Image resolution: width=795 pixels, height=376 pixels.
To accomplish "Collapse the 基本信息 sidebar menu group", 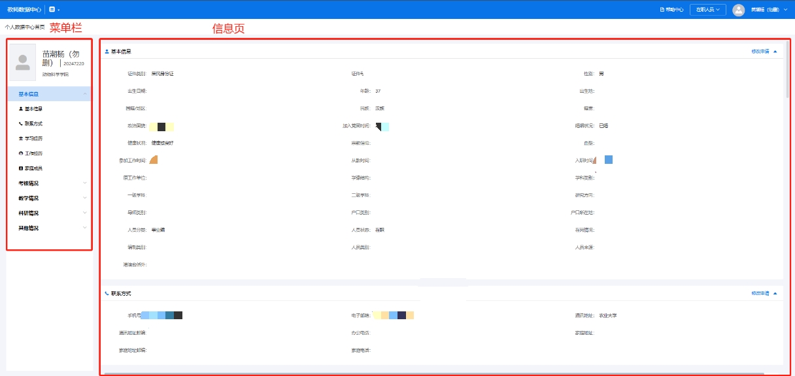I will point(85,94).
